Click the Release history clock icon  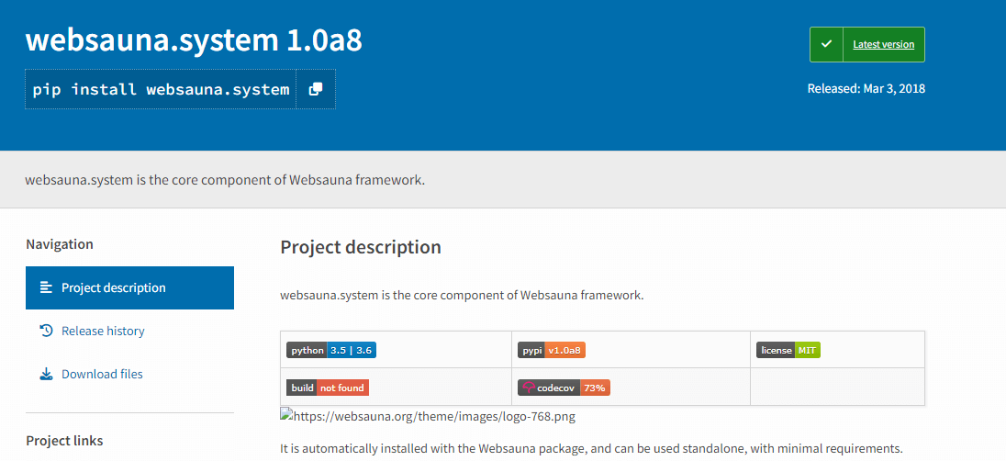(x=46, y=331)
